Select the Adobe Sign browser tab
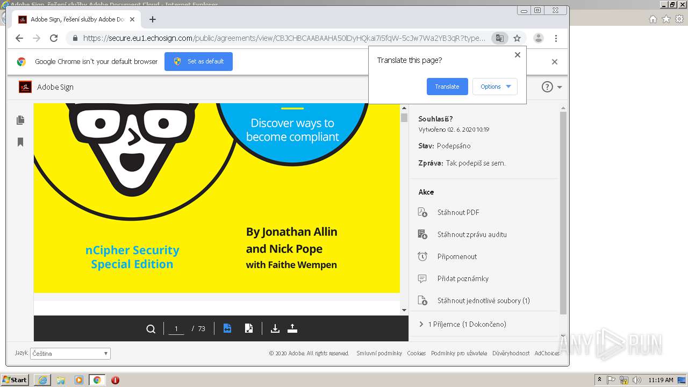 [x=76, y=19]
